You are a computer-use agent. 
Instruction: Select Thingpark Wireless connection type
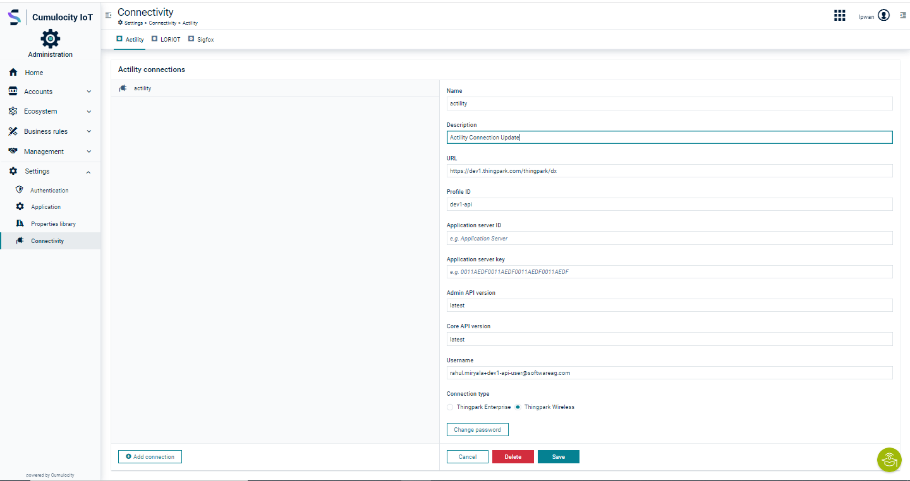518,407
